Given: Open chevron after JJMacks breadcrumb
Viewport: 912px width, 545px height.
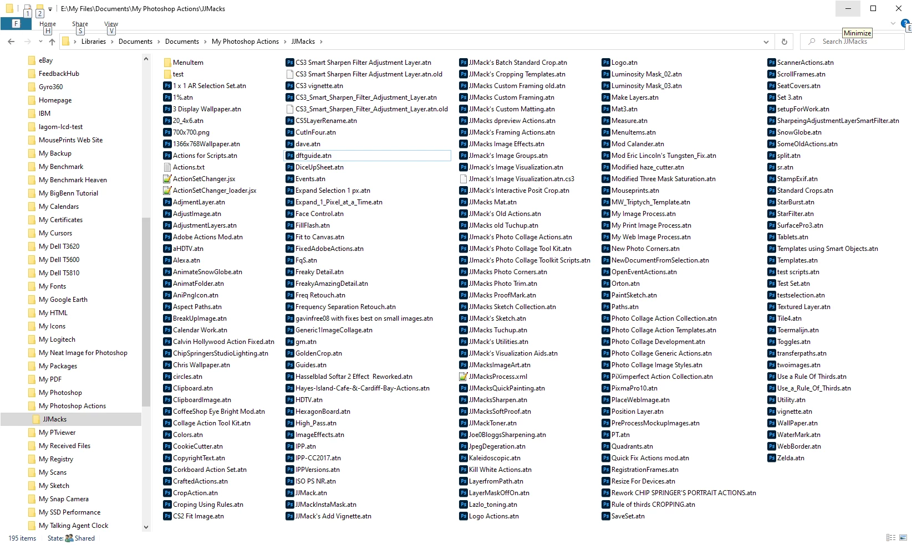Looking at the screenshot, I should 320,42.
